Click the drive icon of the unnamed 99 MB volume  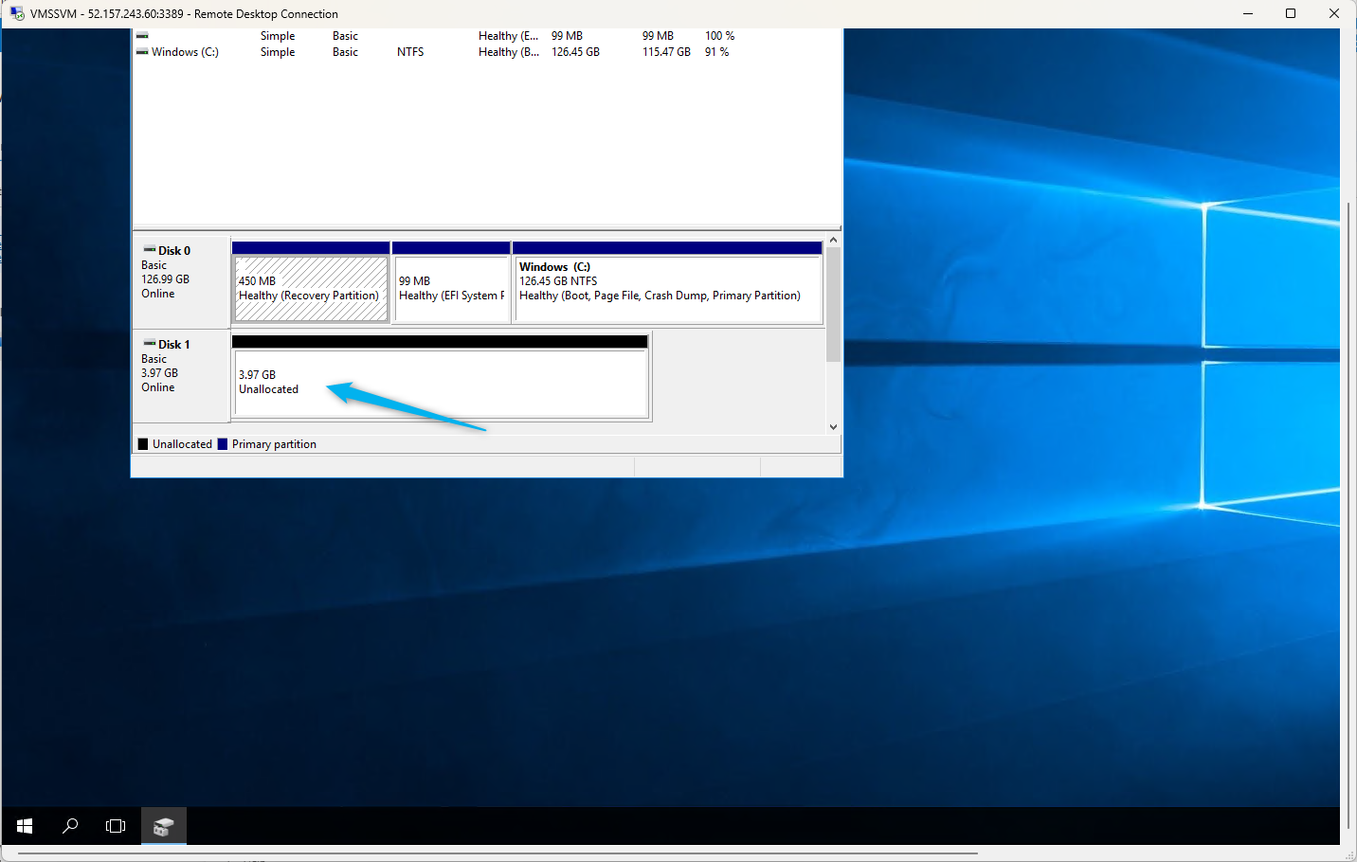click(x=142, y=36)
